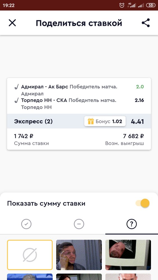The height and width of the screenshot is (280, 158).
Task: Select the question mark pending tab
Action: 132,224
